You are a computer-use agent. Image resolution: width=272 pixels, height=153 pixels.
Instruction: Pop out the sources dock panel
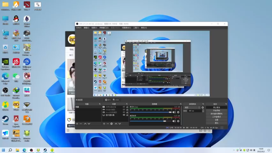127,104
